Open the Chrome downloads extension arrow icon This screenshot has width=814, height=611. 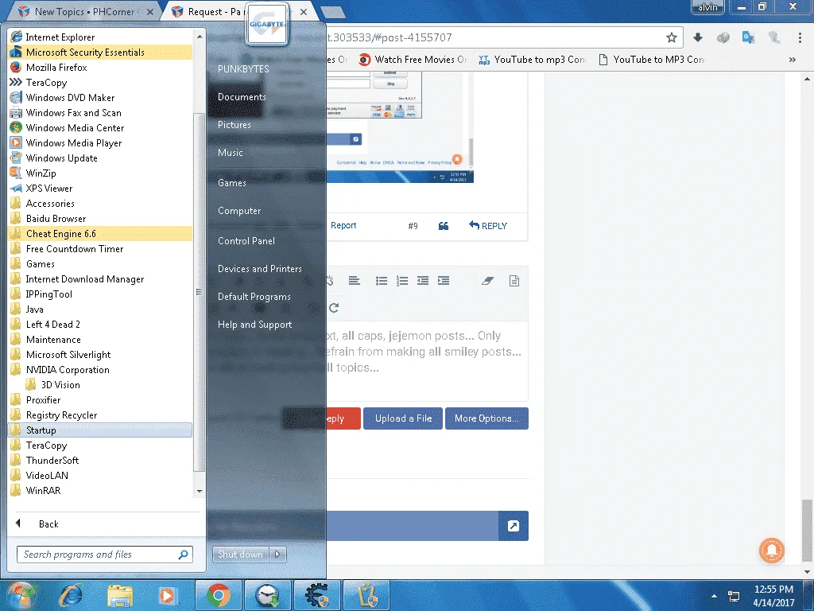(698, 37)
